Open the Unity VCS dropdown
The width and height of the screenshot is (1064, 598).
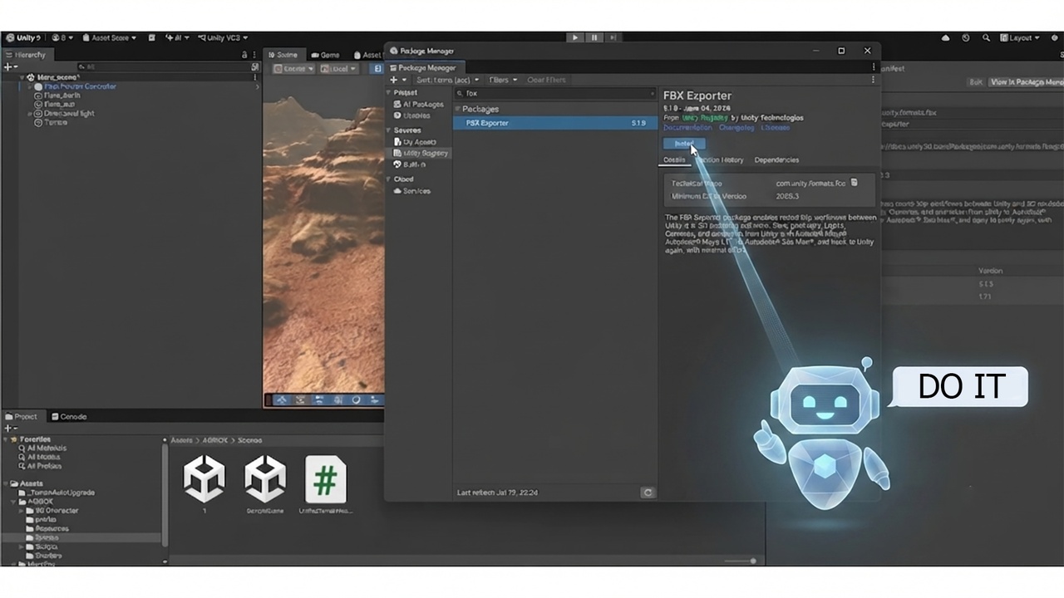click(222, 37)
